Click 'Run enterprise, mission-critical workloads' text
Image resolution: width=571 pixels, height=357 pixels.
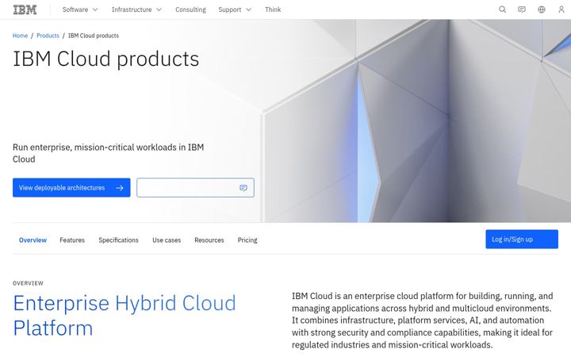click(108, 153)
